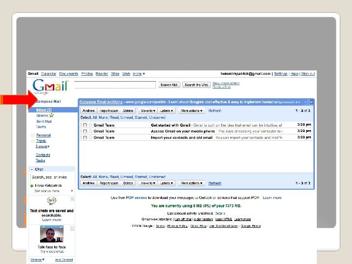Open the video chat thumbnail photo
Image resolution: width=352 pixels, height=264 pixels.
pyautogui.click(x=52, y=234)
